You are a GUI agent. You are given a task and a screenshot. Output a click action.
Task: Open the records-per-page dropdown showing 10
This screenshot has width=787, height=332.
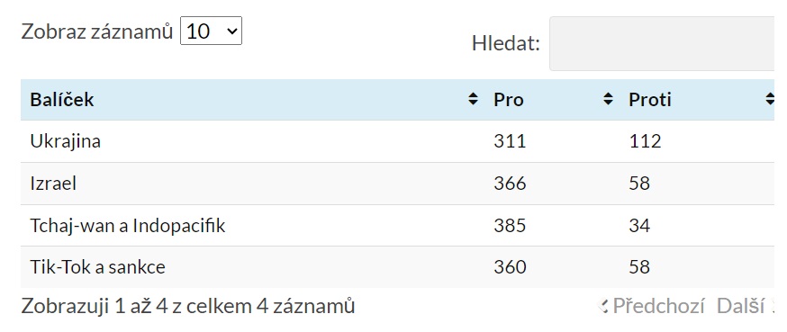[211, 31]
